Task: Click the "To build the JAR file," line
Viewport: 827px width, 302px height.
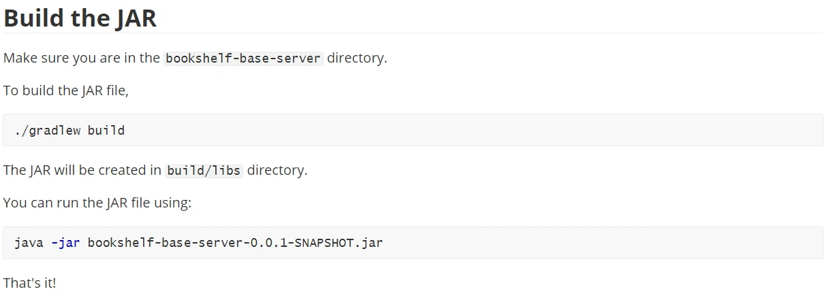Action: click(66, 90)
